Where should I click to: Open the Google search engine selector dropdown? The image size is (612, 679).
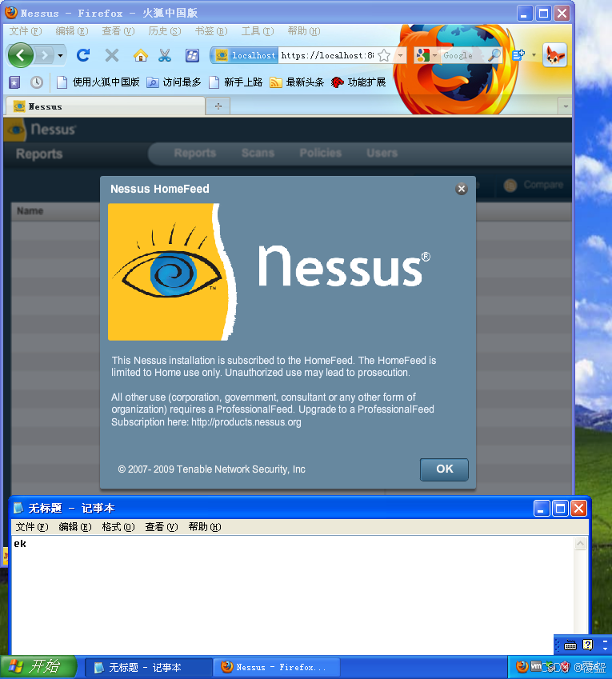click(426, 55)
